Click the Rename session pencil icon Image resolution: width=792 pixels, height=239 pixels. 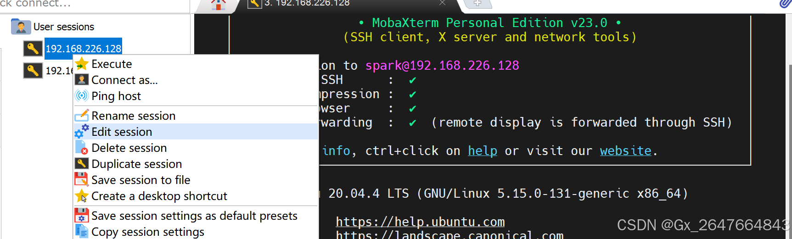(x=82, y=115)
